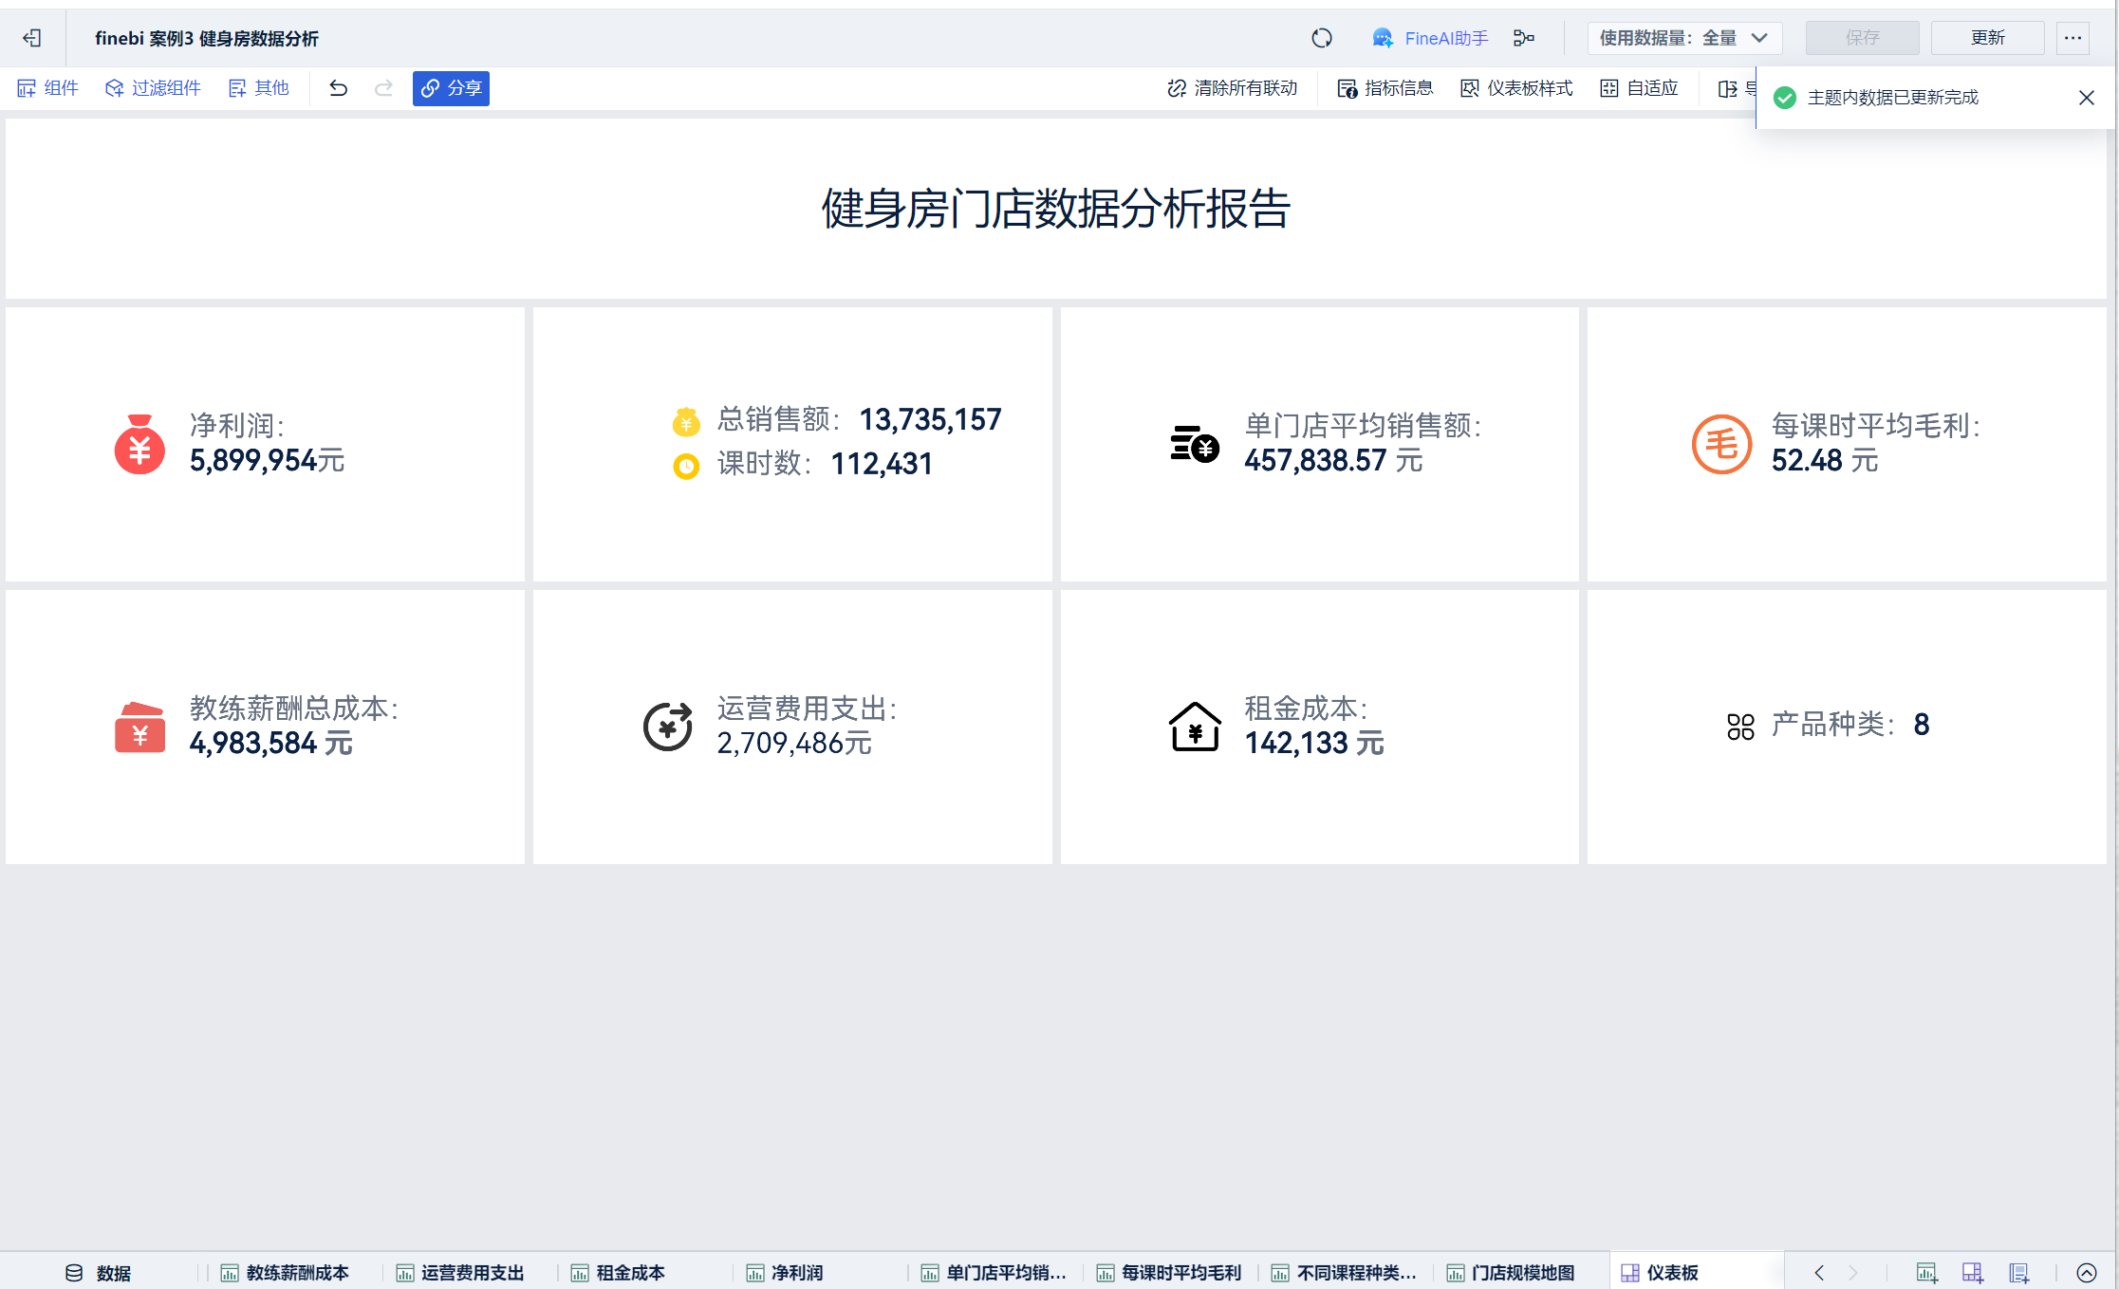
Task: Click the refresh data icon in header
Action: 1321,38
